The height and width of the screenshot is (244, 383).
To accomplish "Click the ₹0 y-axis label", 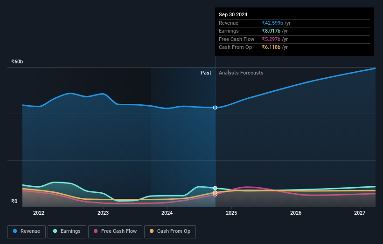I will tap(14, 201).
